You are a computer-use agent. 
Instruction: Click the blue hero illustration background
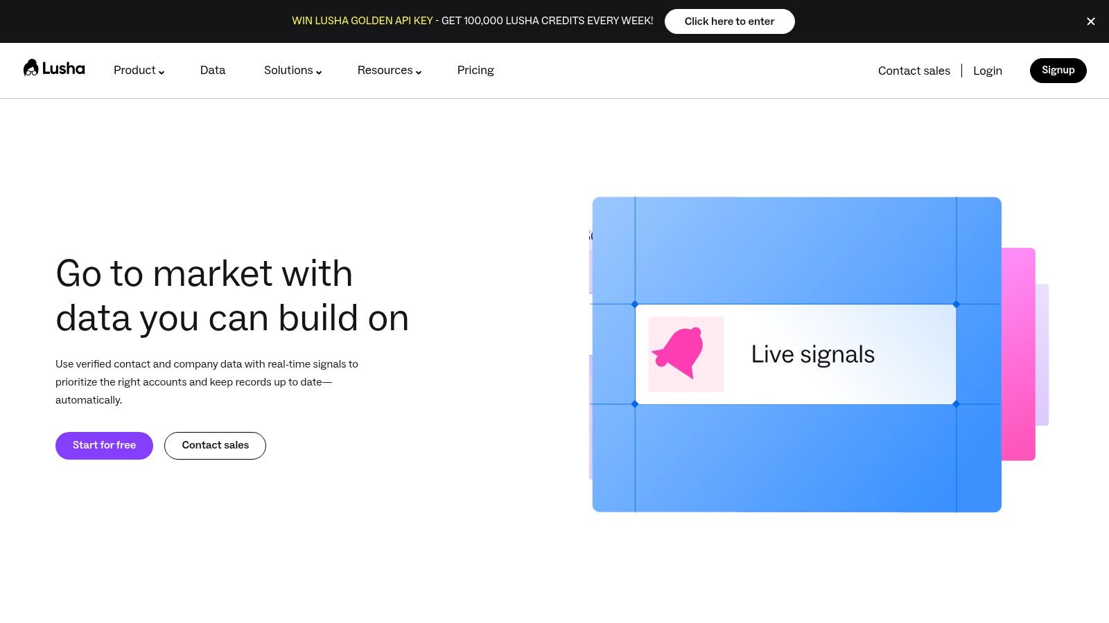coord(797,458)
